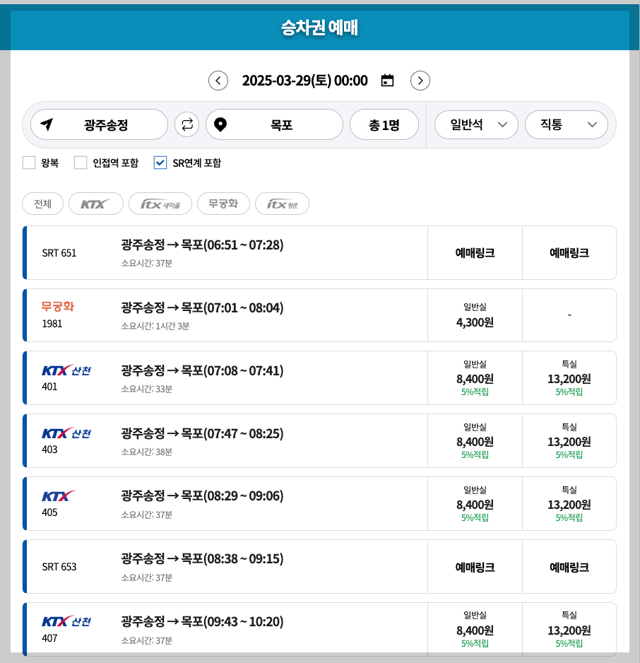Click the 승차권 예매 page title
Viewport: 640px width, 663px height.
coord(320,28)
